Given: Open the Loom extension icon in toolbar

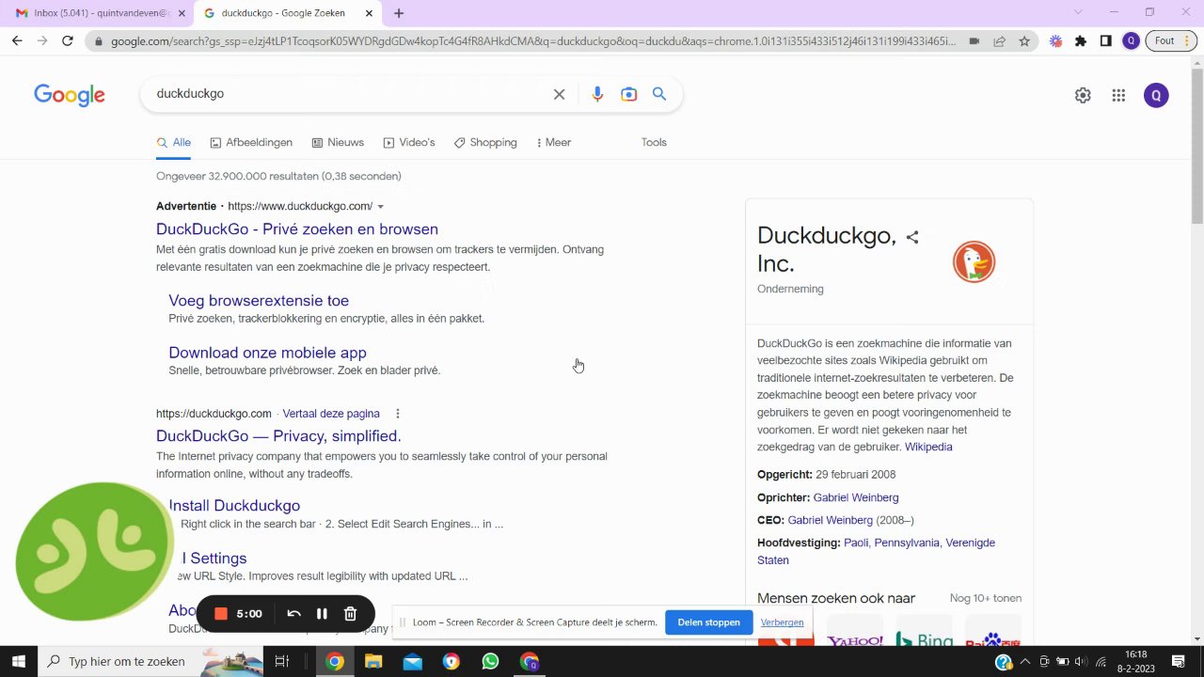Looking at the screenshot, I should (1055, 40).
